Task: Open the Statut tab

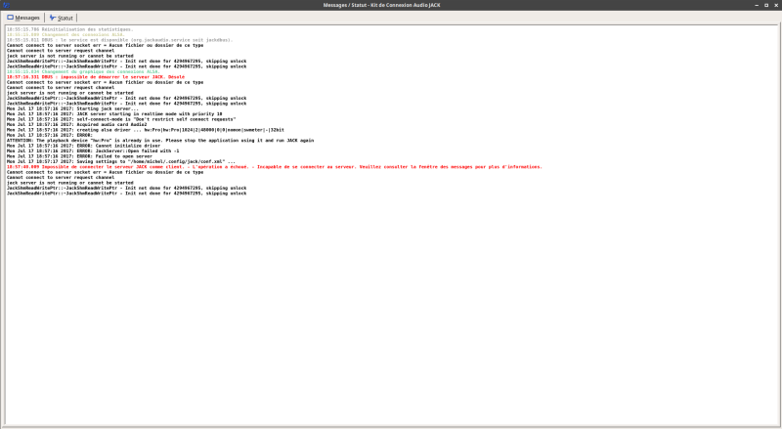Action: click(61, 18)
